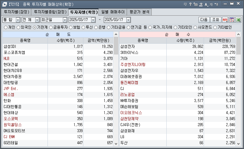Viewport: 244px width, 149px height.
Task: Click scroll up arrow of 순매수 table
Action: tap(238, 34)
